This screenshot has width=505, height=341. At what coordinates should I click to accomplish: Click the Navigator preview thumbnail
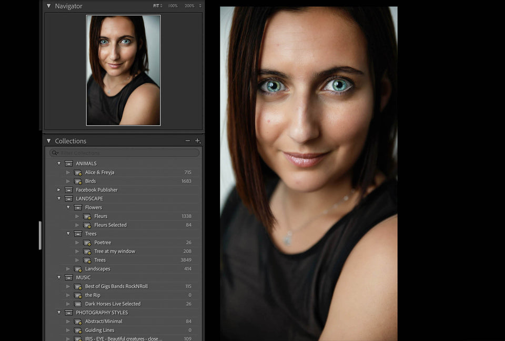[123, 70]
